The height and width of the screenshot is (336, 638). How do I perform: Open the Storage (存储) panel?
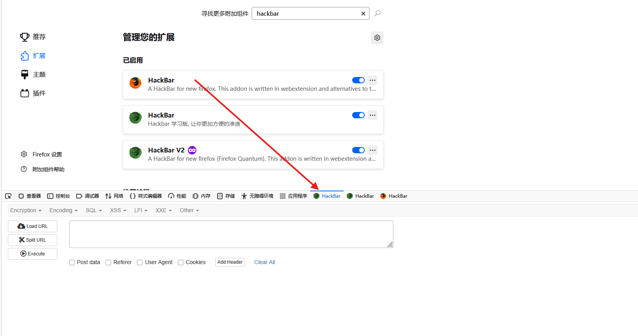(226, 196)
